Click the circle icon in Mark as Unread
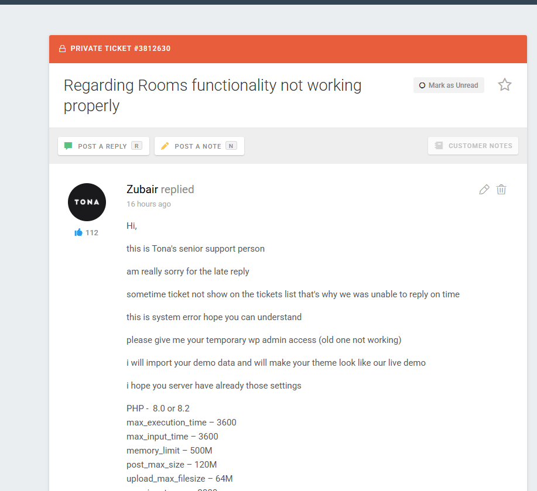The image size is (537, 491). (422, 85)
